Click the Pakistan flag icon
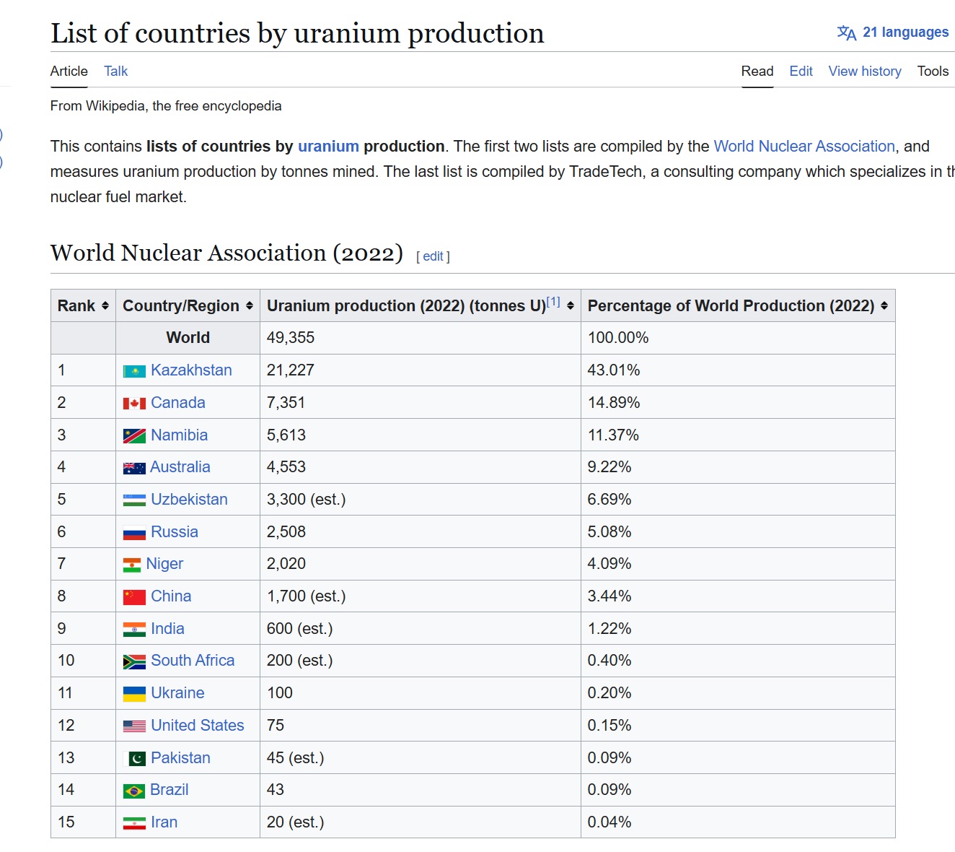955x852 pixels. tap(134, 759)
